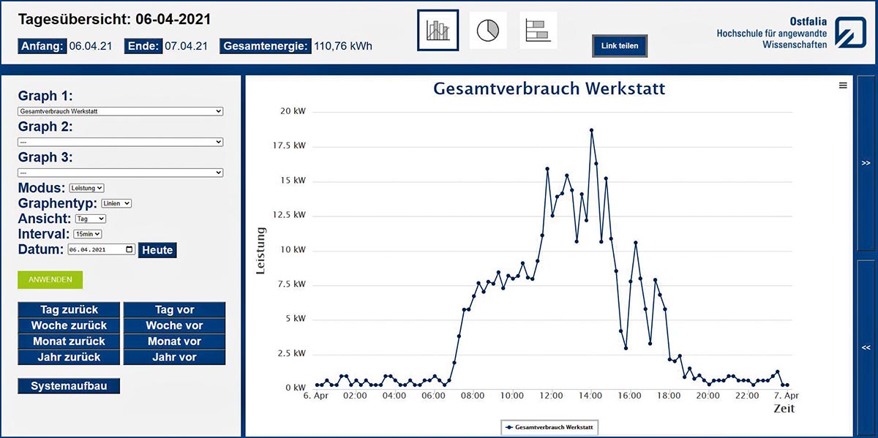
Task: Click the Anfang date 06.04.21
Action: pos(91,46)
